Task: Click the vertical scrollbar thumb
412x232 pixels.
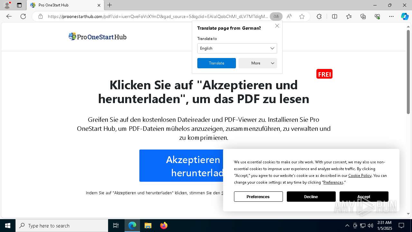Action: pos(408,72)
